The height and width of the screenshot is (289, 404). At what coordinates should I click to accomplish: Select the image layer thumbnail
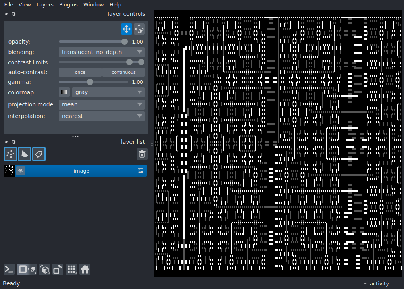[x=9, y=171]
